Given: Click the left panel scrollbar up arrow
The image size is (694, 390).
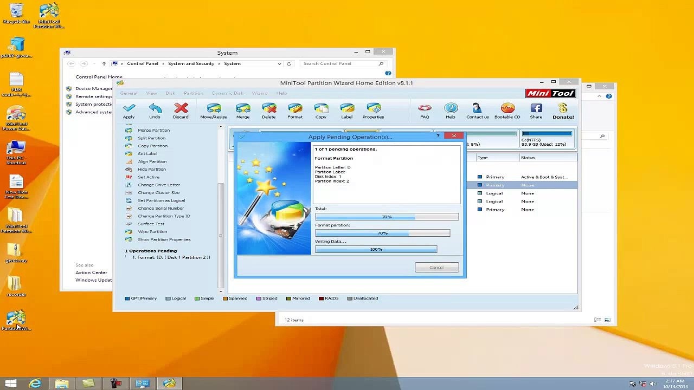Looking at the screenshot, I should click(221, 127).
